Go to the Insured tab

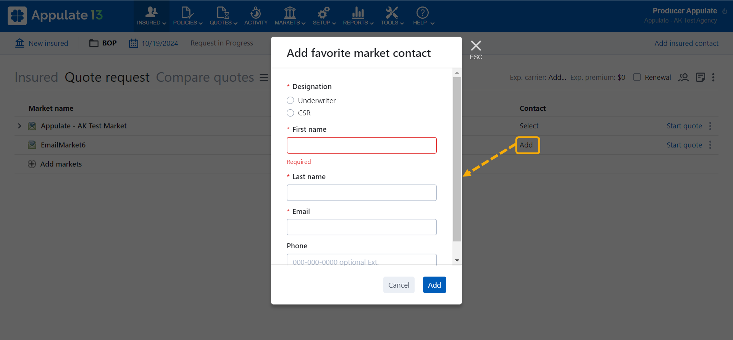click(x=36, y=78)
